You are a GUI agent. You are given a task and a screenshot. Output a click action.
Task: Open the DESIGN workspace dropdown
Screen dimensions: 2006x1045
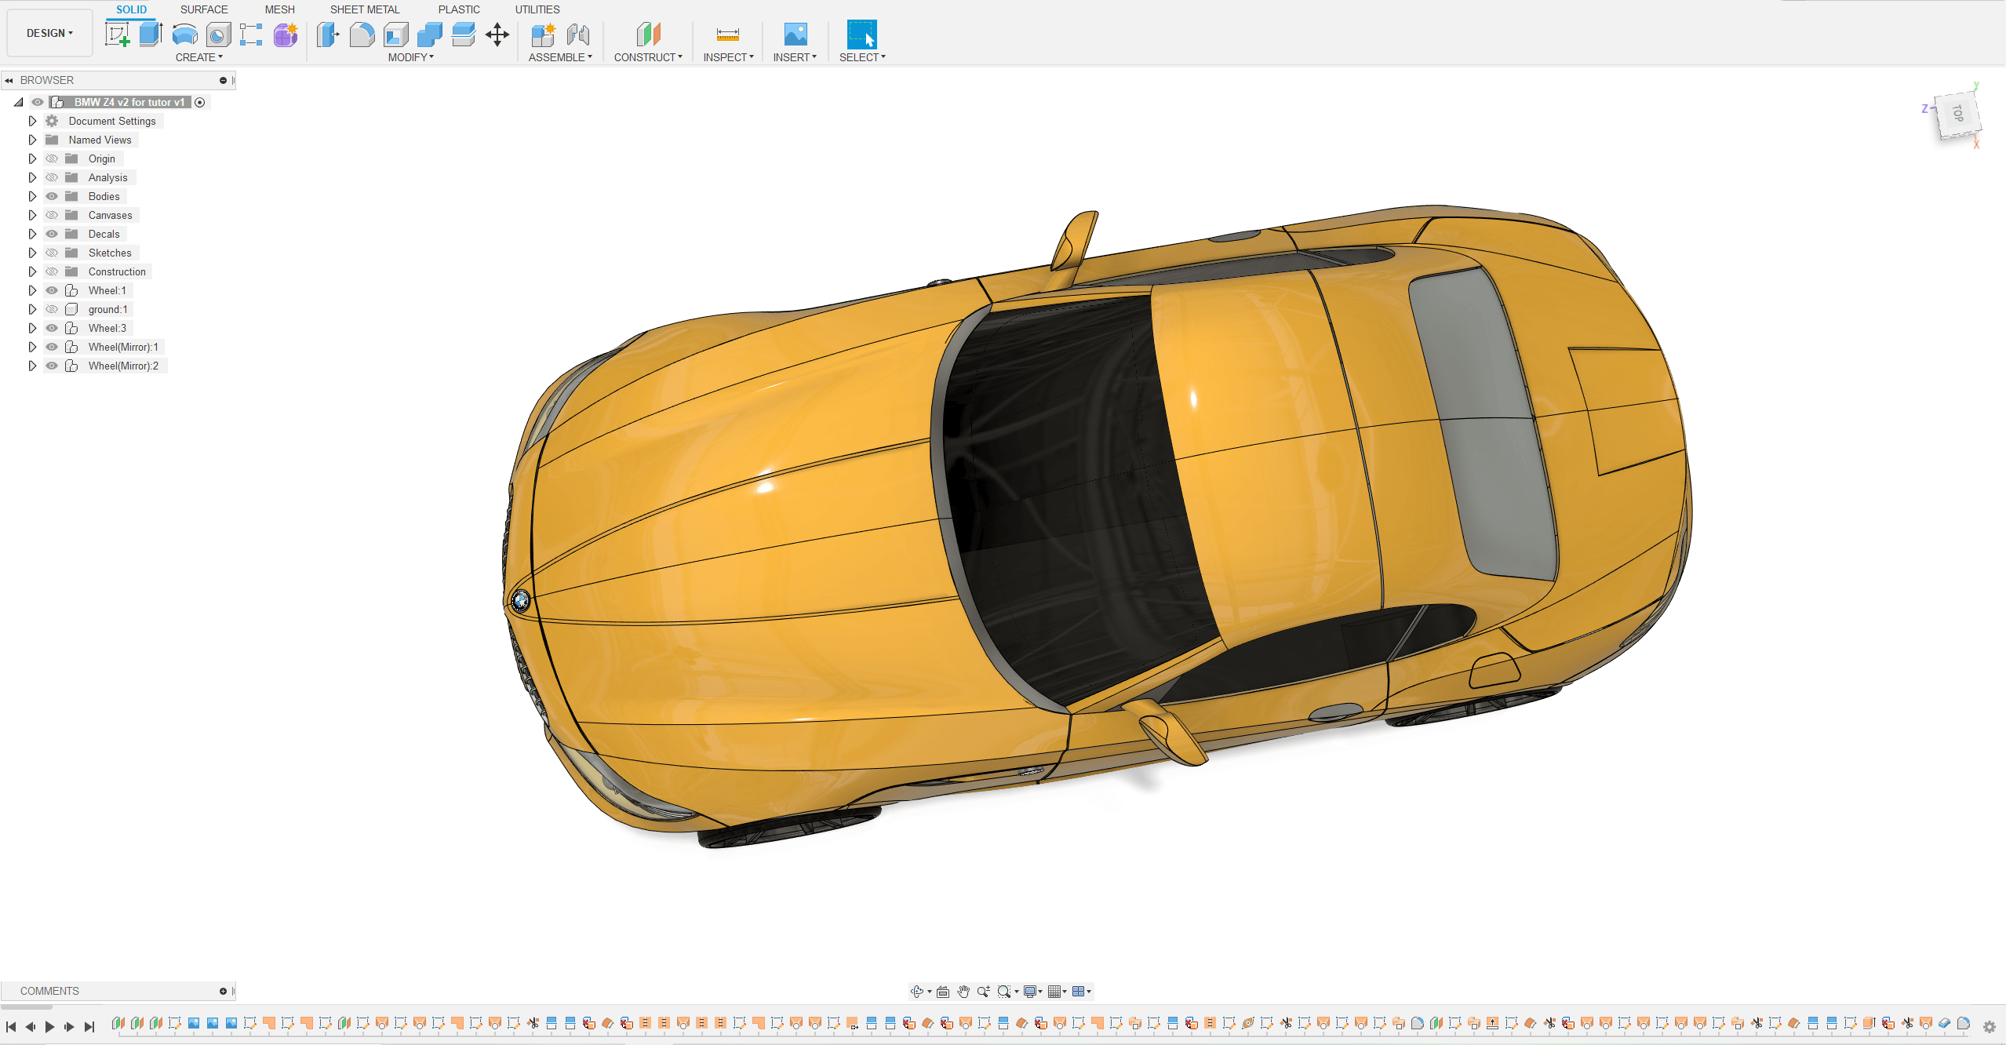[49, 33]
